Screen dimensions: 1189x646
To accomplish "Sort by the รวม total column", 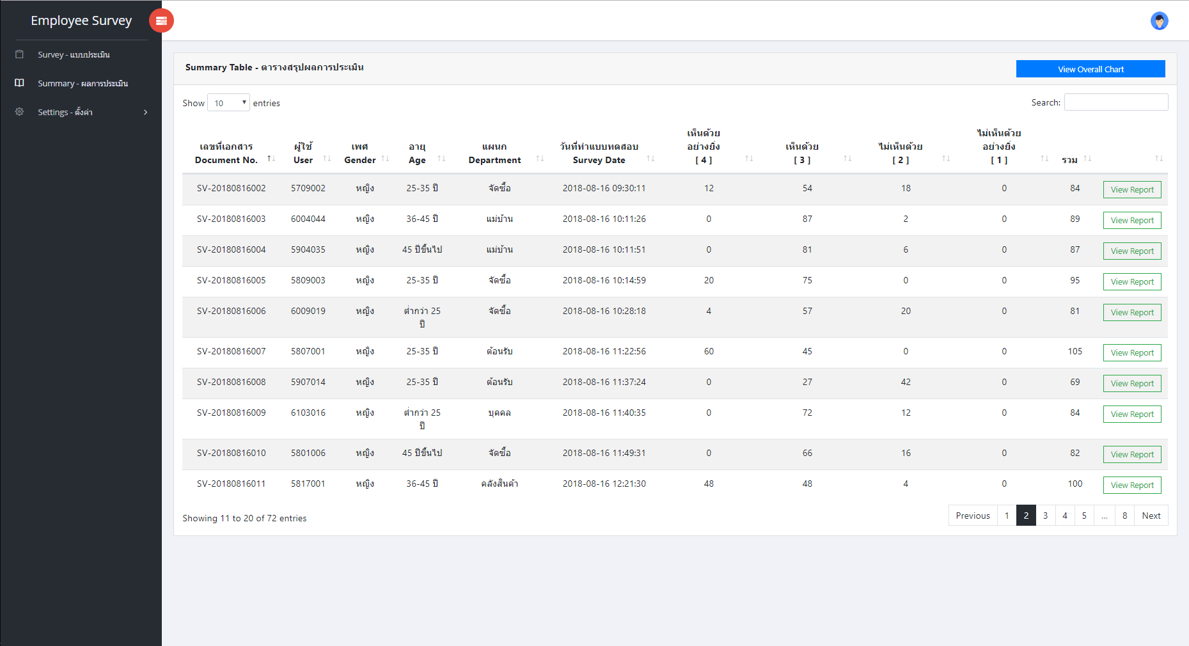I will coord(1087,159).
